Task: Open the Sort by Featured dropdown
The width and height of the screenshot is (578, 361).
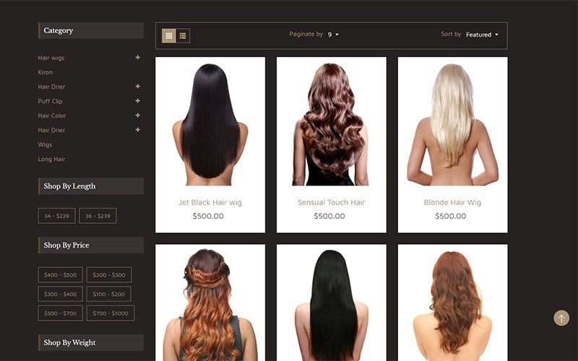Action: coord(482,35)
